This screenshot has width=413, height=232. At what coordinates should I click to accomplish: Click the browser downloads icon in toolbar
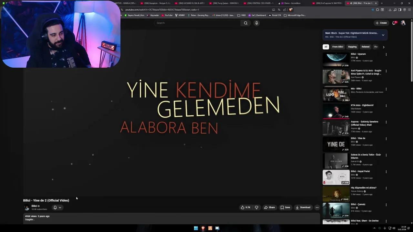click(x=390, y=10)
